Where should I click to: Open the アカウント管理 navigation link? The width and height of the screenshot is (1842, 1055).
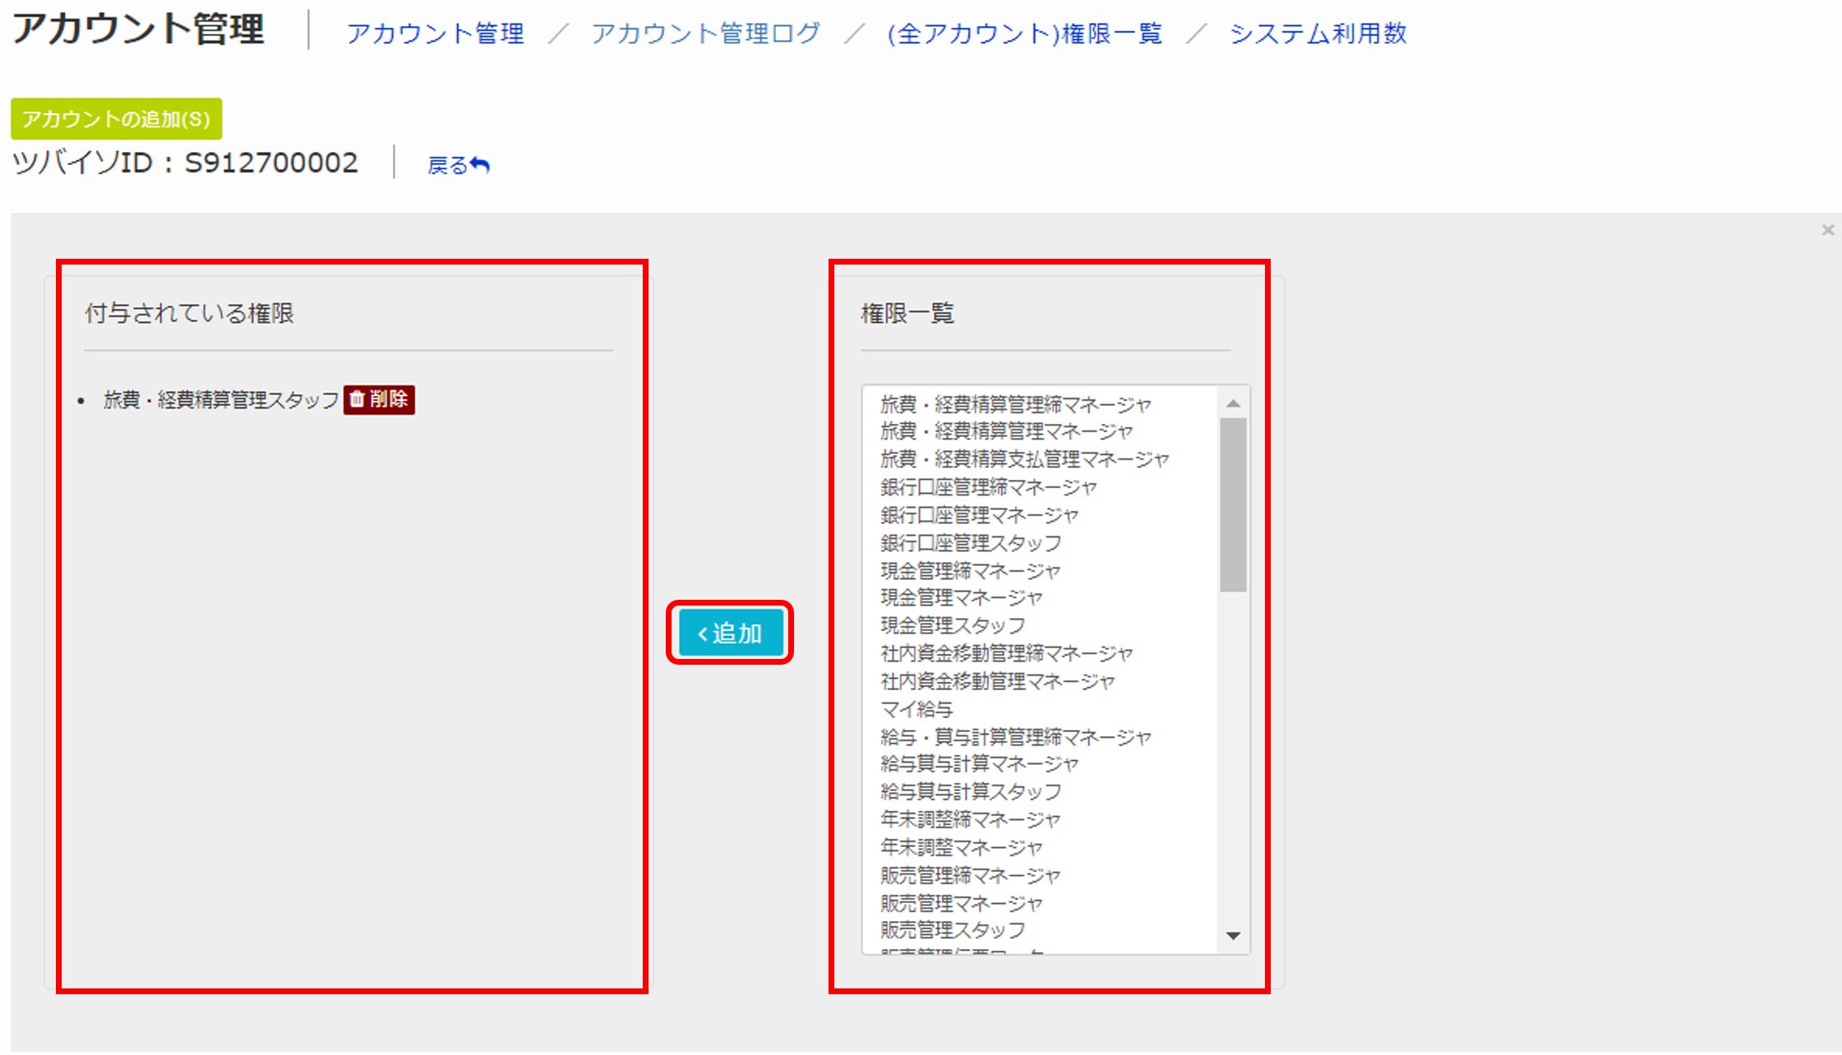(435, 34)
